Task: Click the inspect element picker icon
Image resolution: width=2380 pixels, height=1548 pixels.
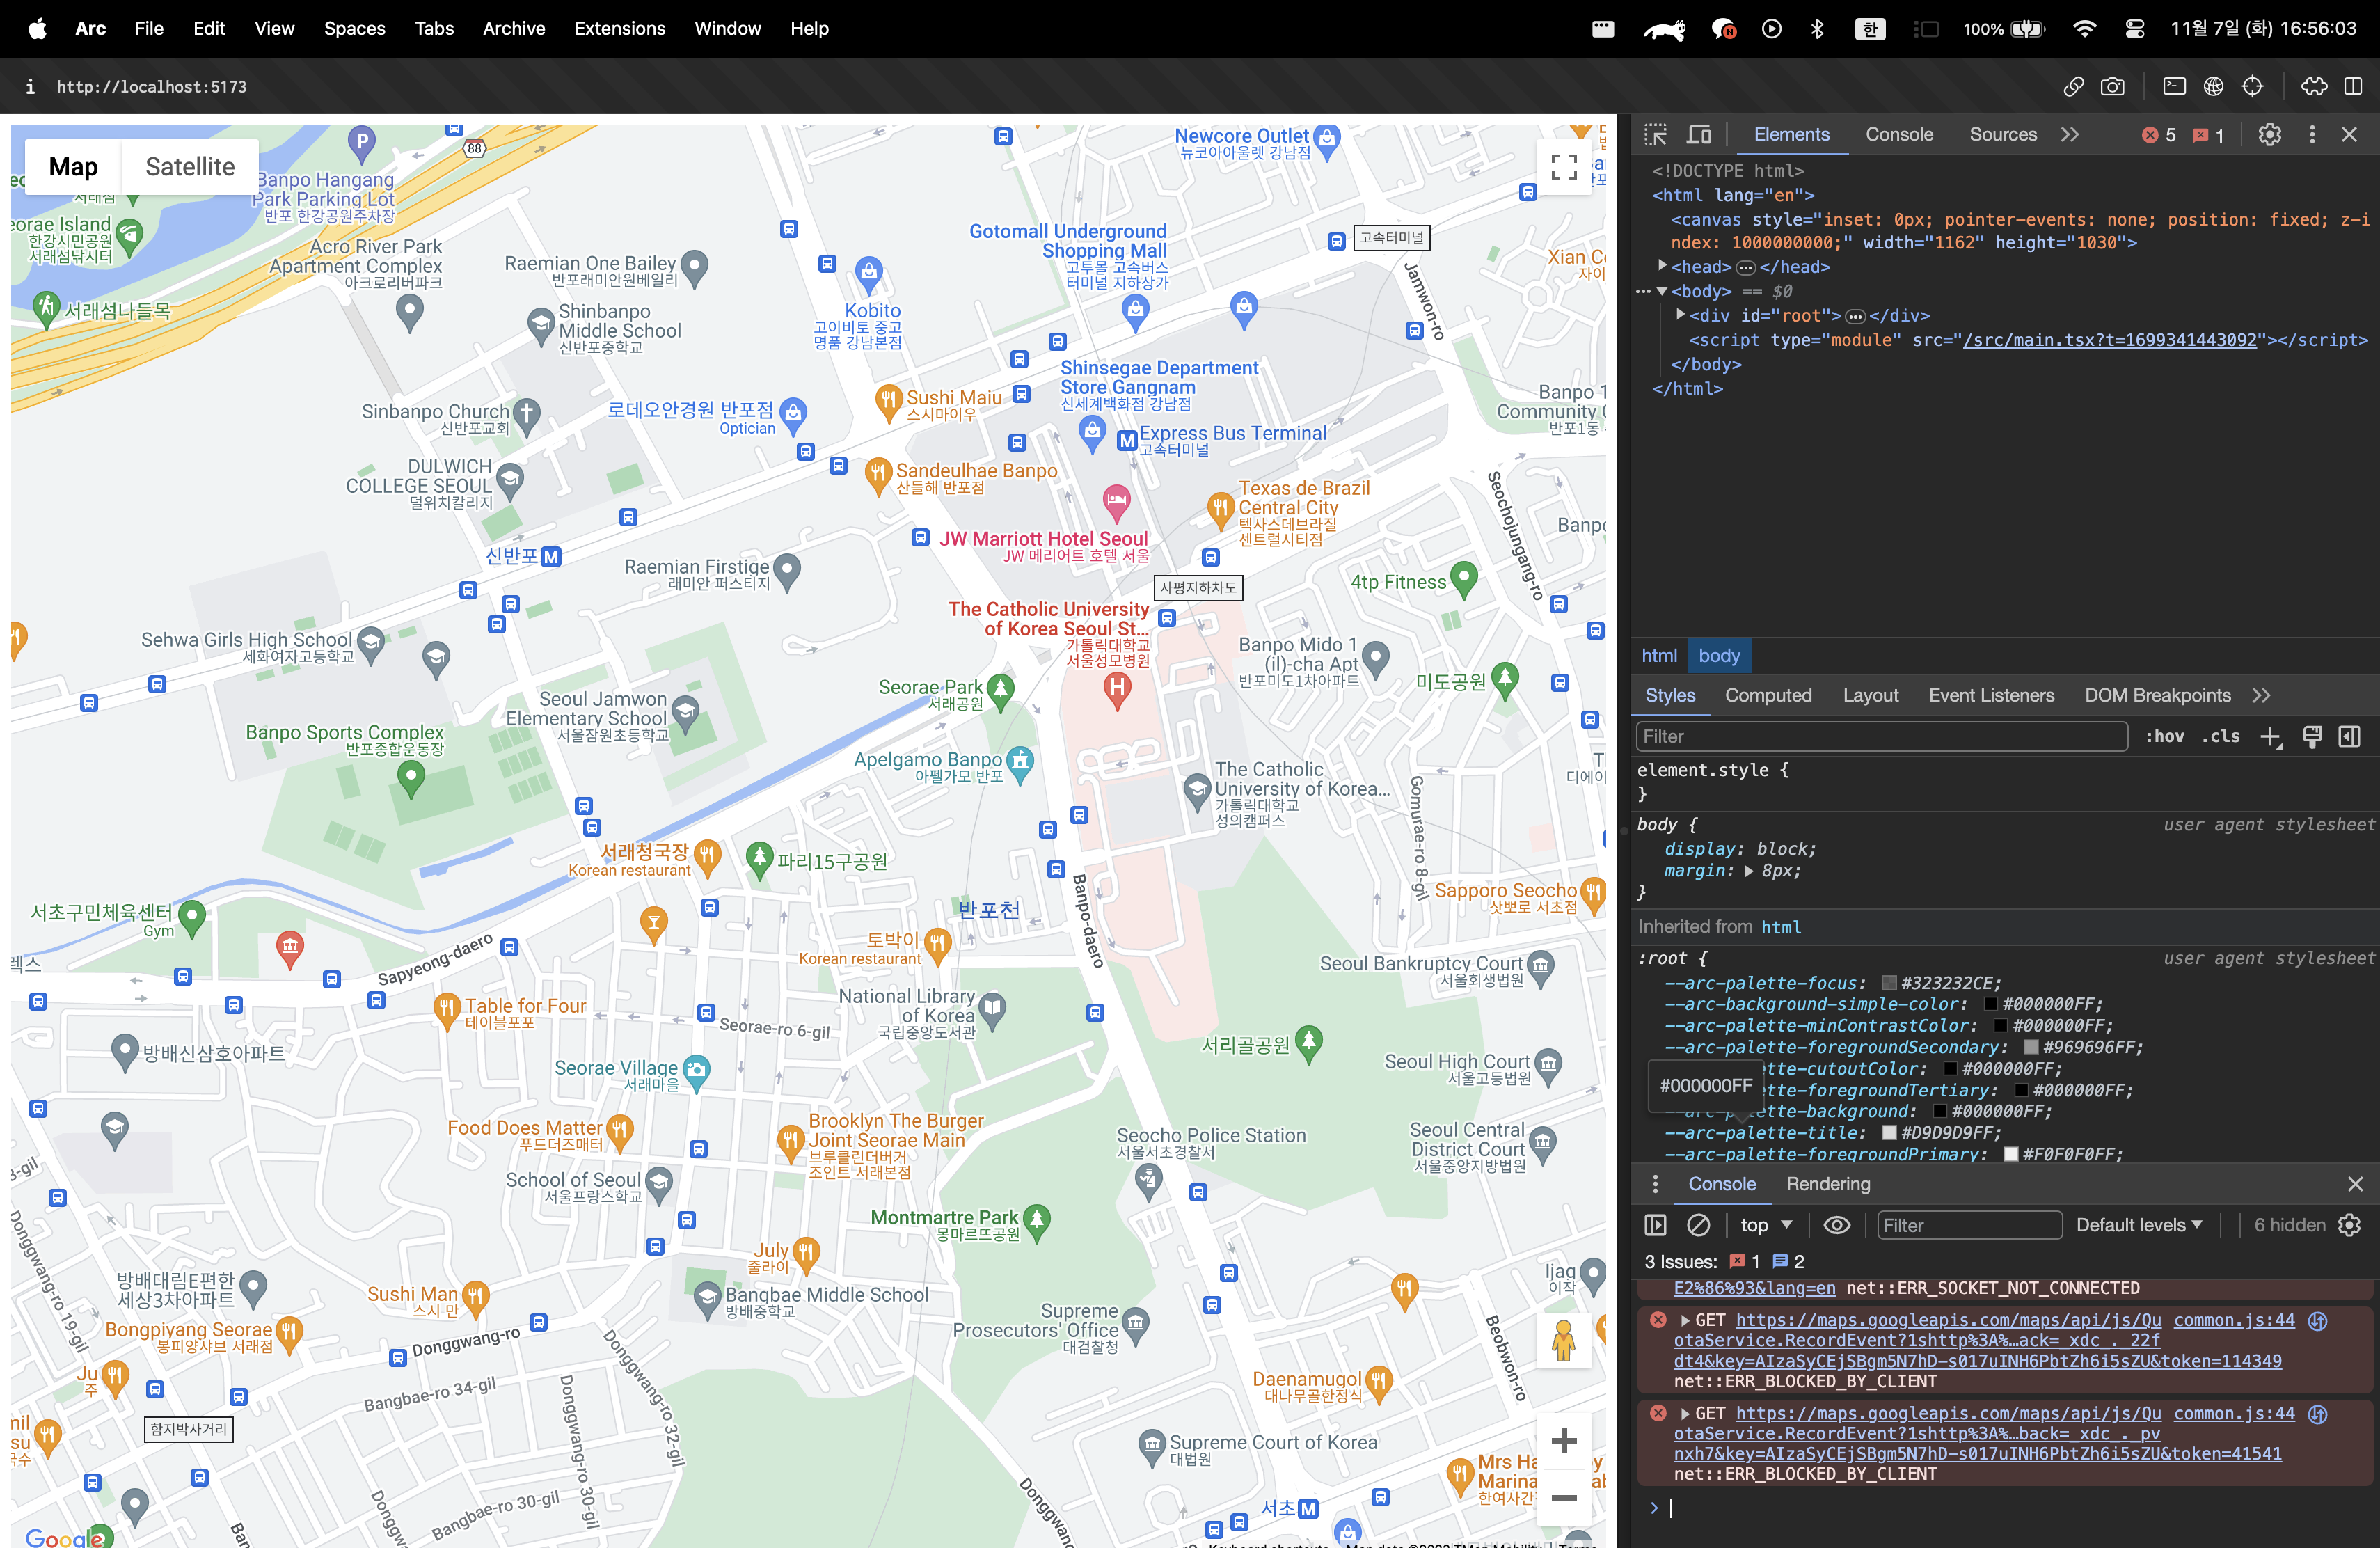Action: click(1655, 135)
